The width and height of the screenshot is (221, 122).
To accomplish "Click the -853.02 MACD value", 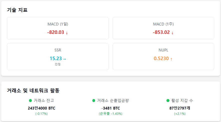I will [161, 32].
